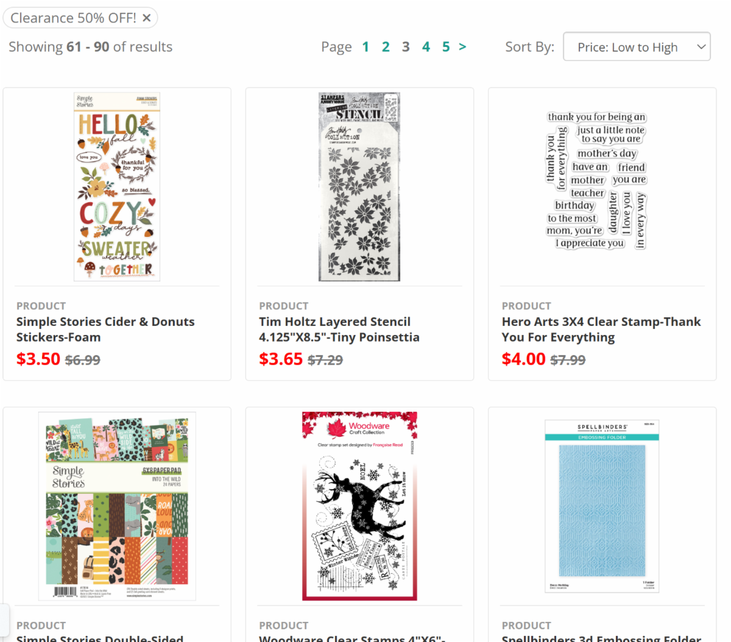Viewport: 731px width, 642px height.
Task: Remove the Clearance 50% OFF filter
Action: [147, 18]
